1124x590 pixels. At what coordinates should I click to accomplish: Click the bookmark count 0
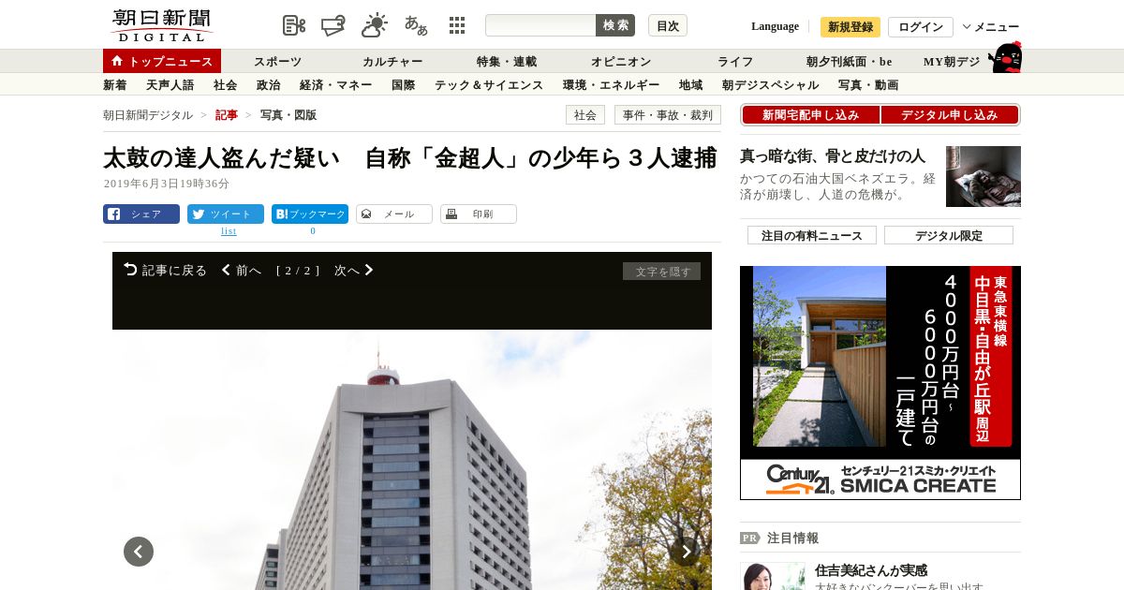coord(313,230)
